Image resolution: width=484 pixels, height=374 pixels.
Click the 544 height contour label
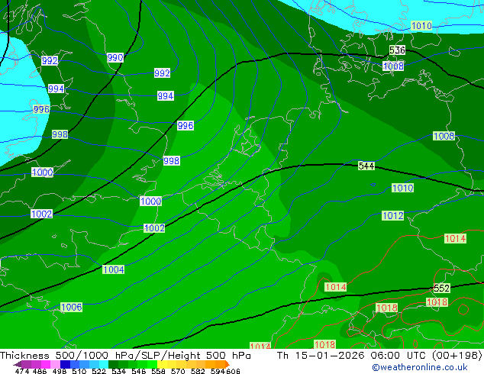click(x=366, y=166)
